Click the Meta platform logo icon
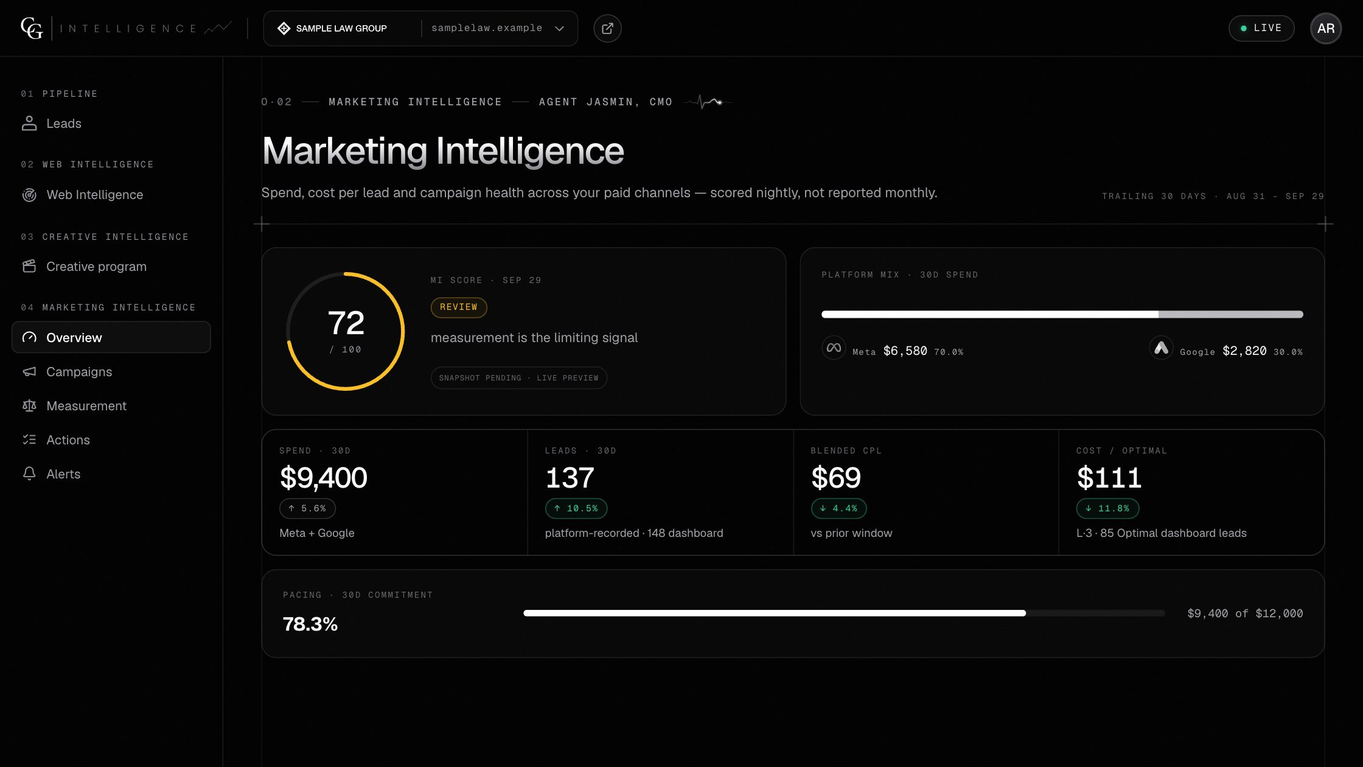Screen dimensions: 1363x767 pyautogui.click(x=834, y=348)
